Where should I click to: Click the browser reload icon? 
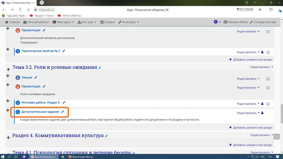[x=28, y=10]
